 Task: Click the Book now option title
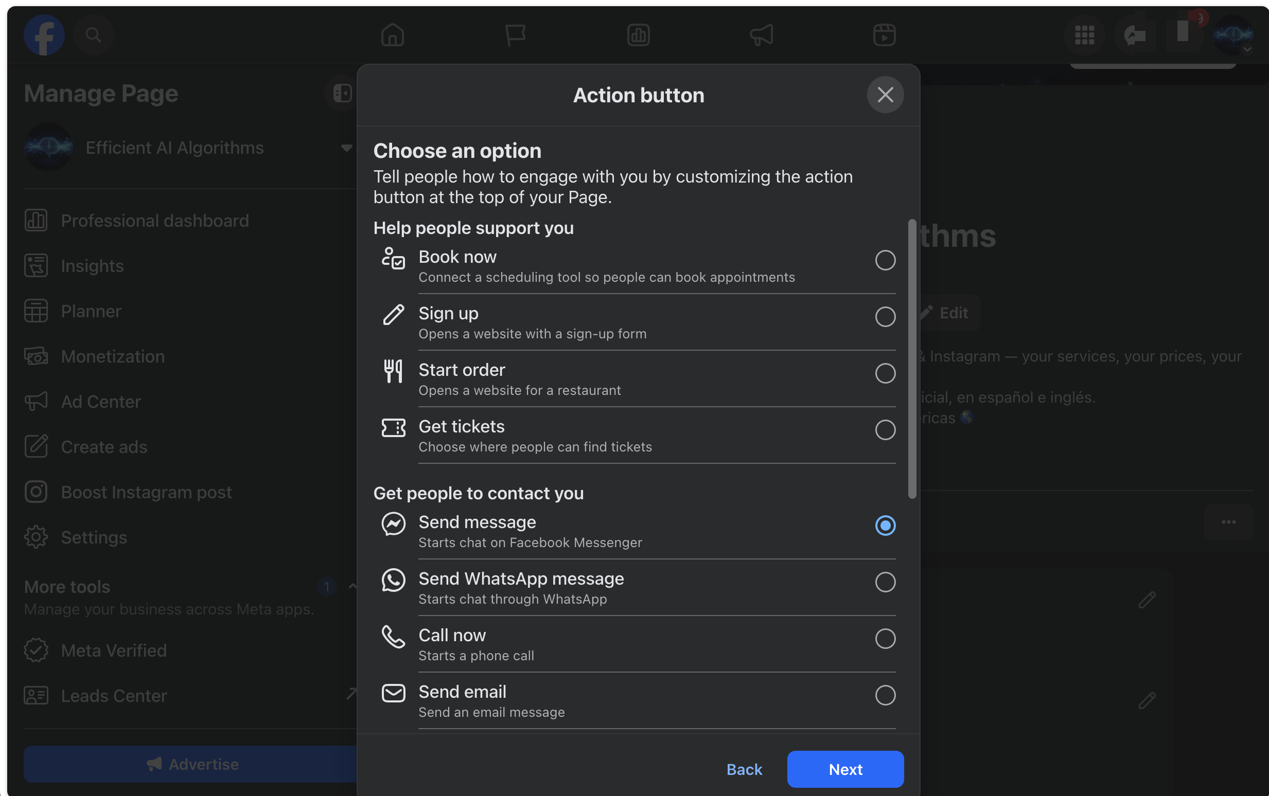(x=457, y=257)
